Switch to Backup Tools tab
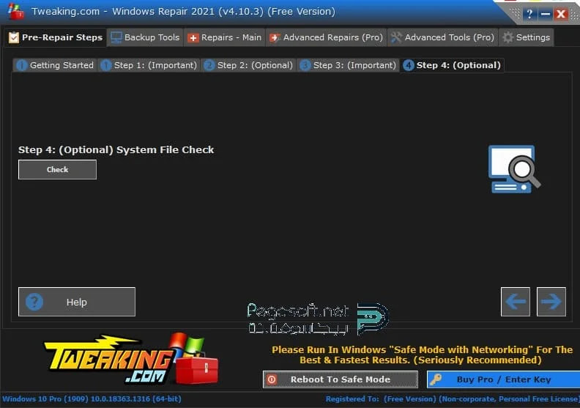 (146, 37)
